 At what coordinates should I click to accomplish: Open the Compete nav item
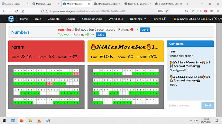point(53,19)
